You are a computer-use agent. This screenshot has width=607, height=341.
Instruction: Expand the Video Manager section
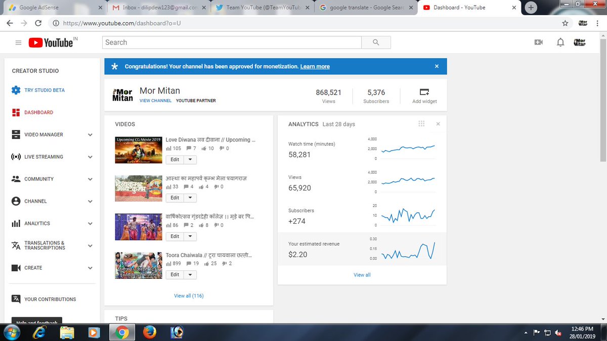click(x=90, y=135)
